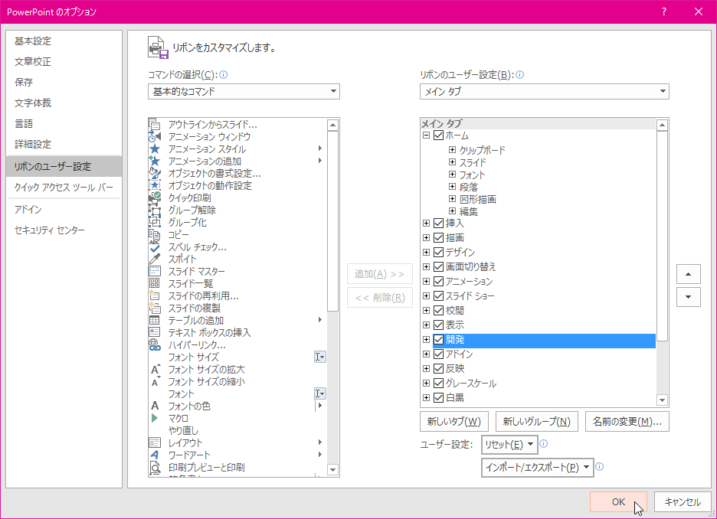Click the ハイパーリンク globe icon

pos(155,344)
